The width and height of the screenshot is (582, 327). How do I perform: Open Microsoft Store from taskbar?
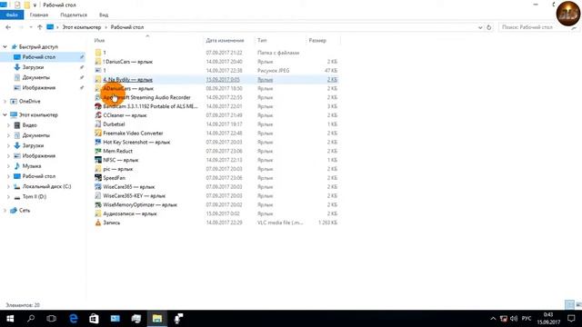pyautogui.click(x=94, y=319)
